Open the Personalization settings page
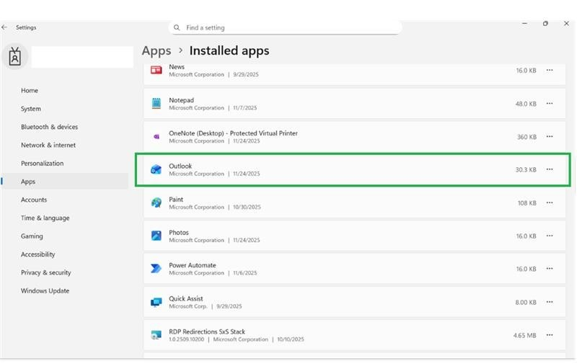 (42, 164)
